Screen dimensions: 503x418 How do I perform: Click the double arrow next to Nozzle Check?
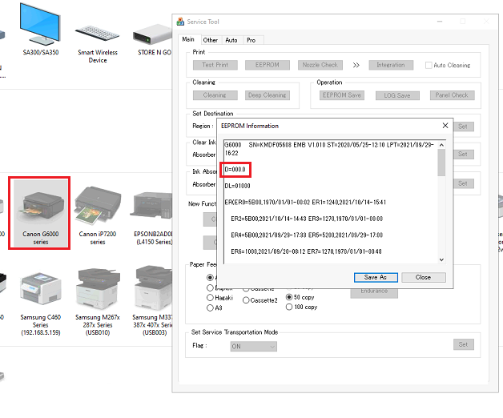[356, 65]
